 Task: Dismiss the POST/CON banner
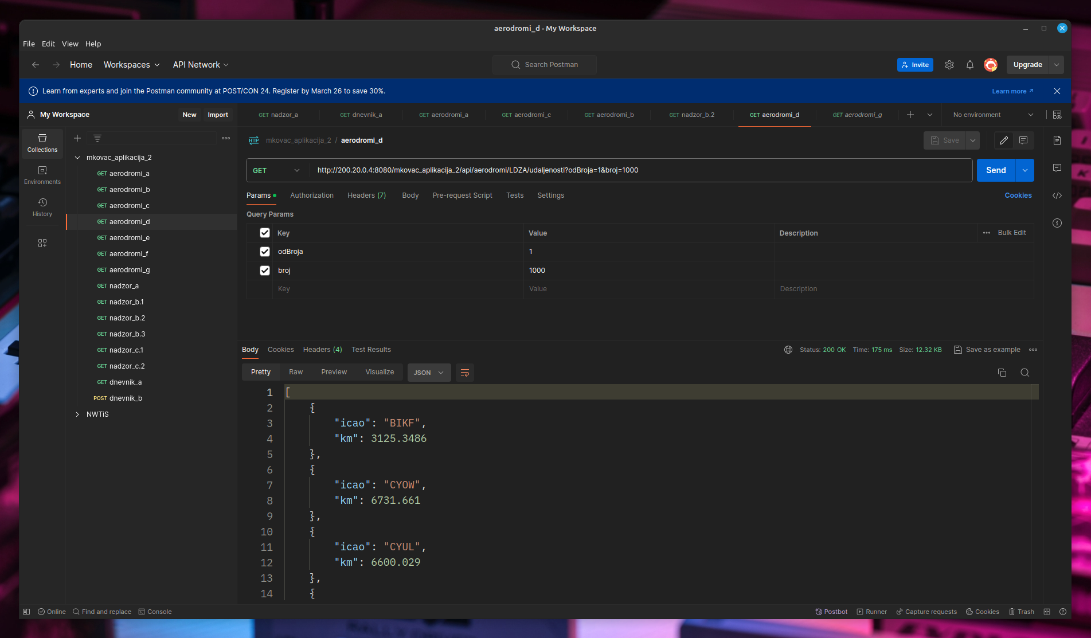[x=1057, y=91]
